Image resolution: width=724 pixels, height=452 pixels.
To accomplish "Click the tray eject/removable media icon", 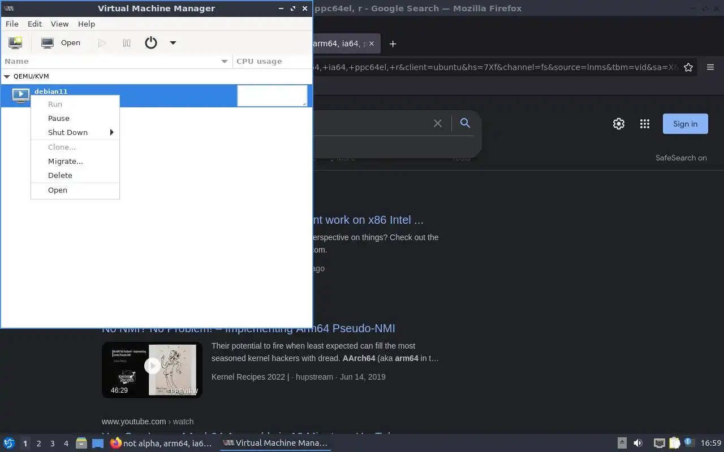I will point(622,443).
